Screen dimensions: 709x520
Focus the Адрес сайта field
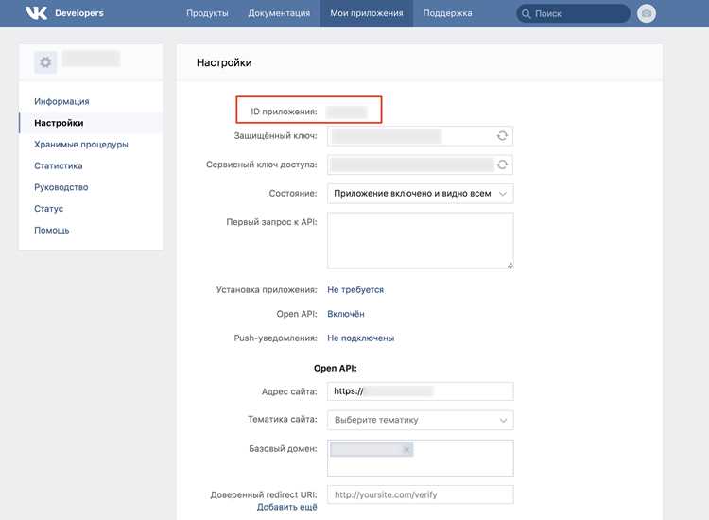coord(421,391)
